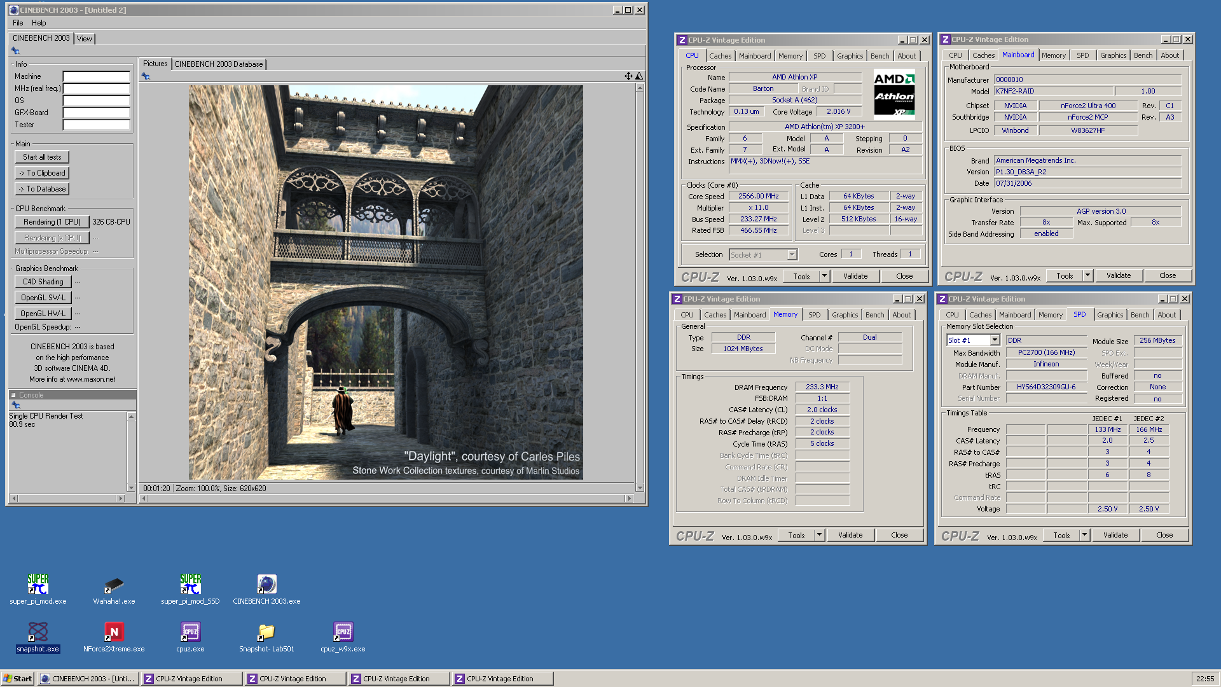Click the pin icon below CINEBENCH 2003 tab
Image resolution: width=1221 pixels, height=687 pixels.
[x=15, y=51]
